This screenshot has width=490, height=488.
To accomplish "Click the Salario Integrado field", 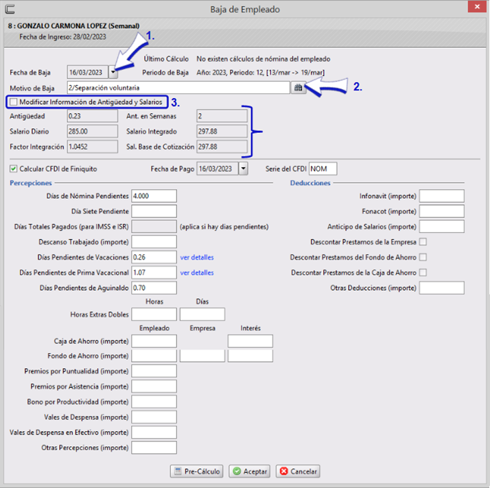I will (x=222, y=132).
